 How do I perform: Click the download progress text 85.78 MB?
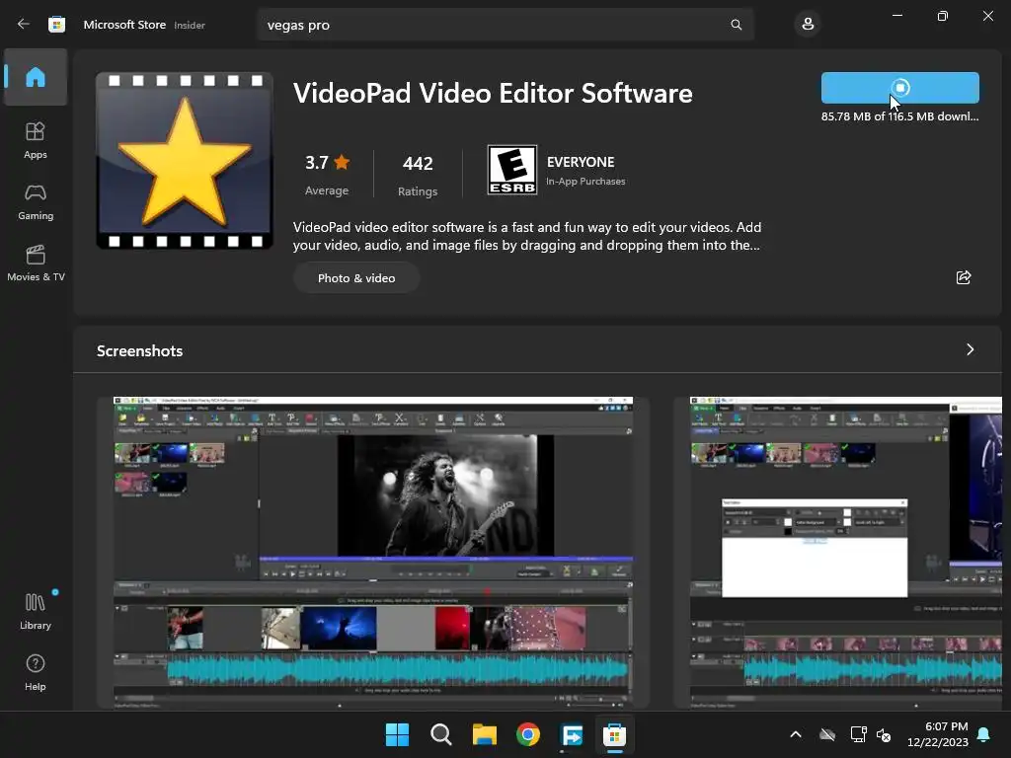[x=899, y=116]
